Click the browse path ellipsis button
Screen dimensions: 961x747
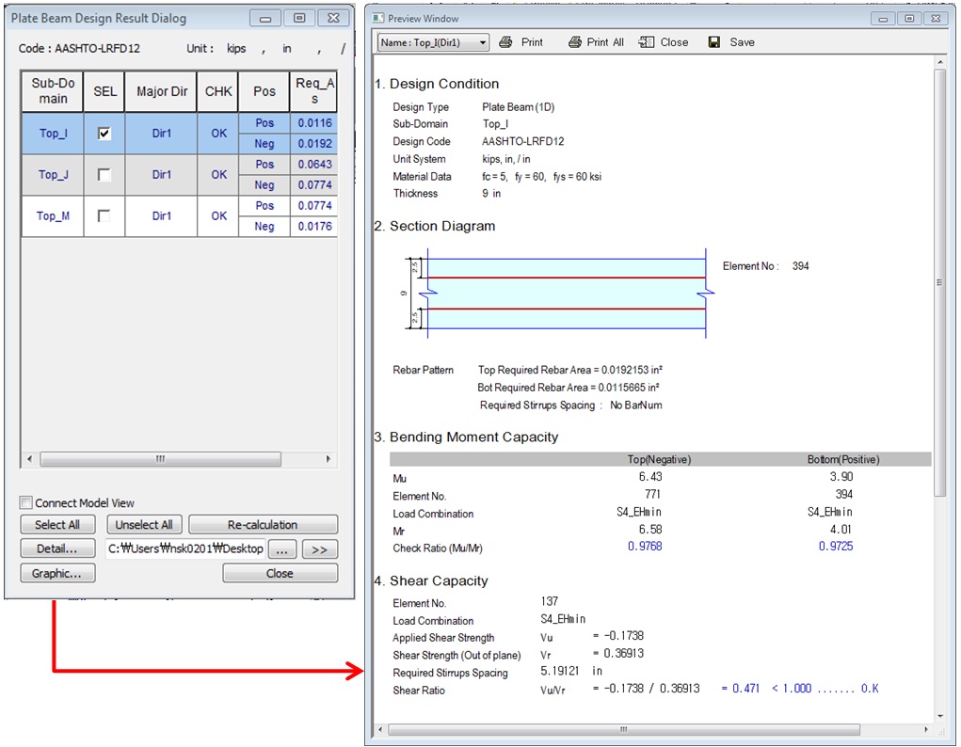(284, 548)
